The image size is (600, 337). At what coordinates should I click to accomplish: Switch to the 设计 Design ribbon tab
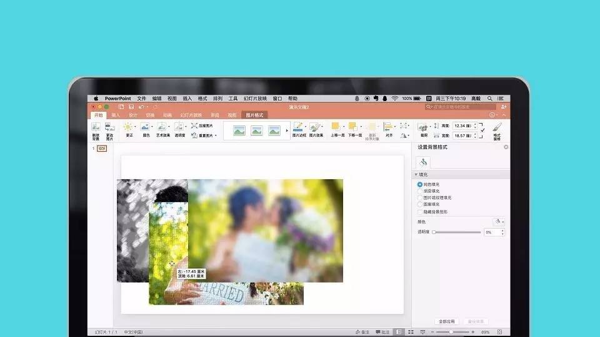132,115
